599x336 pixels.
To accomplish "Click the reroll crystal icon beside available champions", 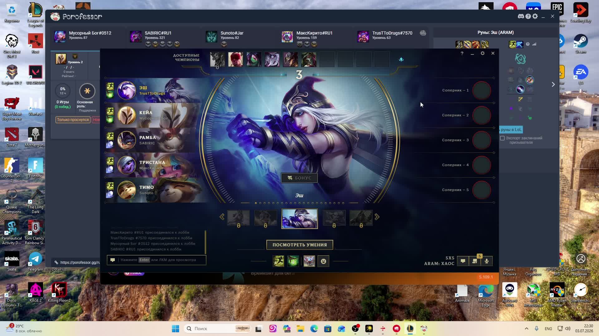I will click(401, 59).
